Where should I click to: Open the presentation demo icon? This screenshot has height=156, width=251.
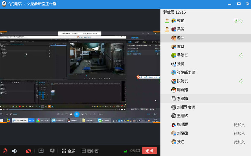[52, 151]
